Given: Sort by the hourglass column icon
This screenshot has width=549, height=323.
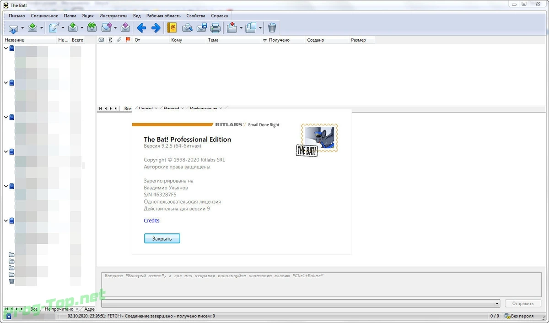Looking at the screenshot, I should (110, 40).
